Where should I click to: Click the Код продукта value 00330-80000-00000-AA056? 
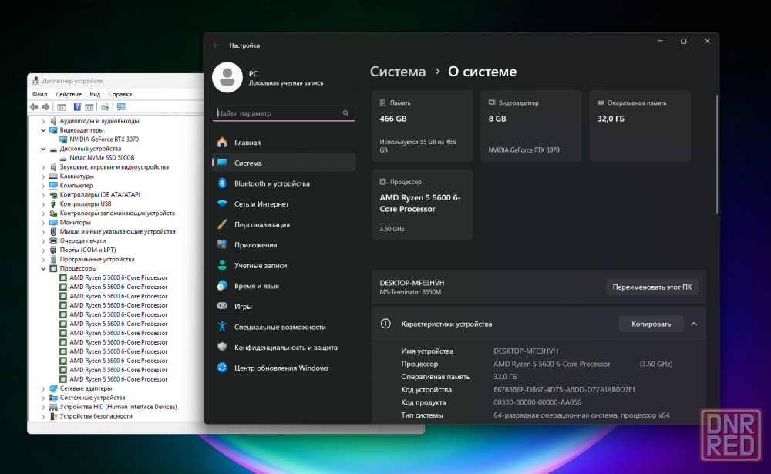[537, 402]
